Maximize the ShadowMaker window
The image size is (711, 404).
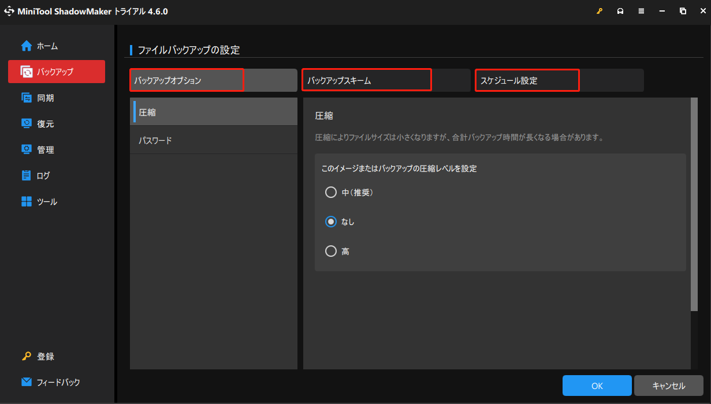click(683, 11)
